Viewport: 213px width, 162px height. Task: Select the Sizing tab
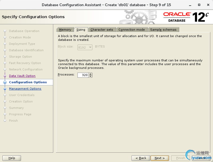coord(81,30)
